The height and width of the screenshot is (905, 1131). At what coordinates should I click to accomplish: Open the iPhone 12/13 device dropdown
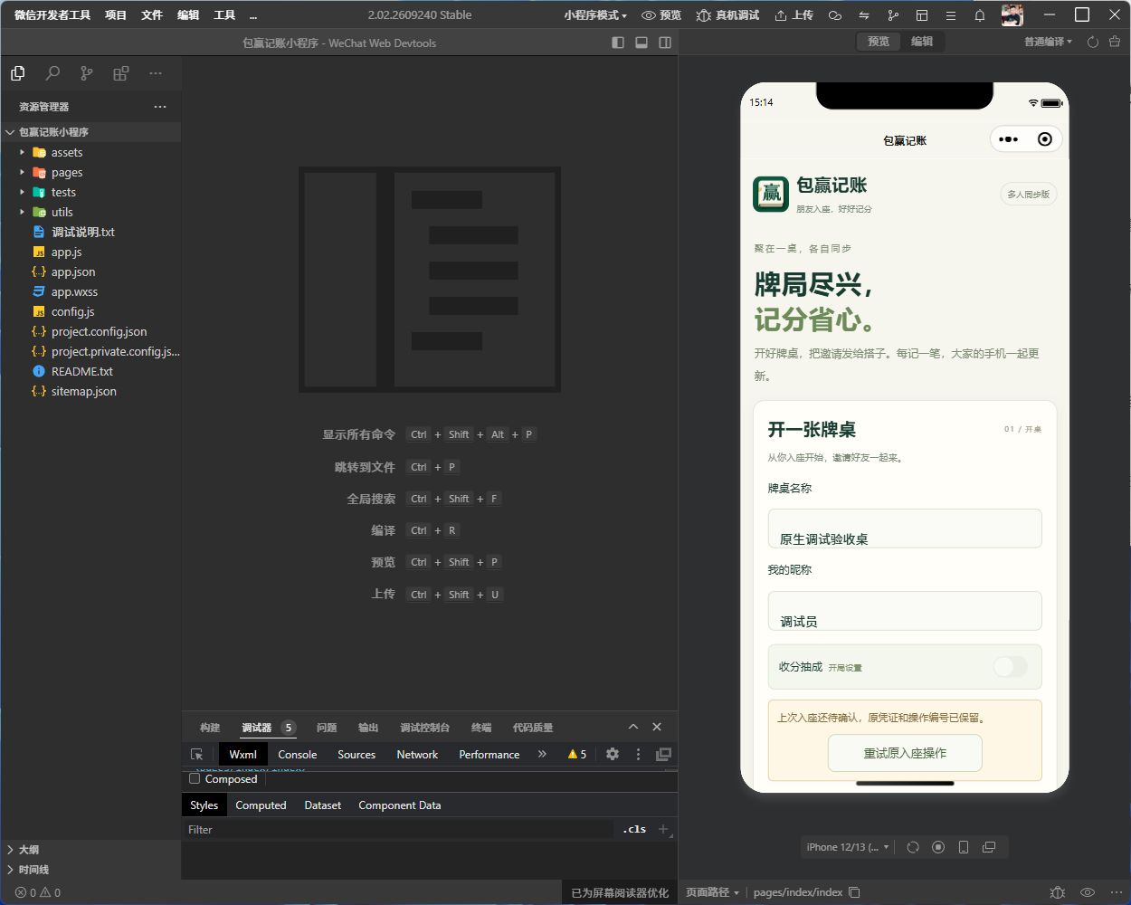[848, 847]
